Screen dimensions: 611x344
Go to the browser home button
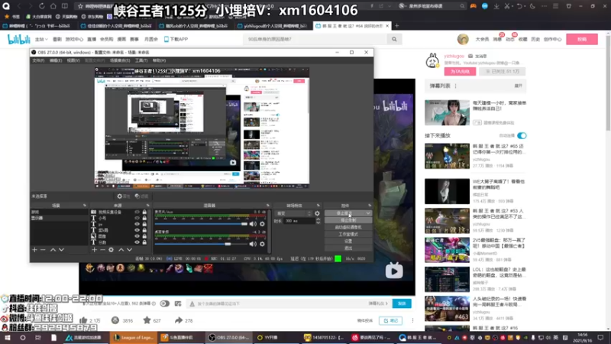tap(53, 6)
